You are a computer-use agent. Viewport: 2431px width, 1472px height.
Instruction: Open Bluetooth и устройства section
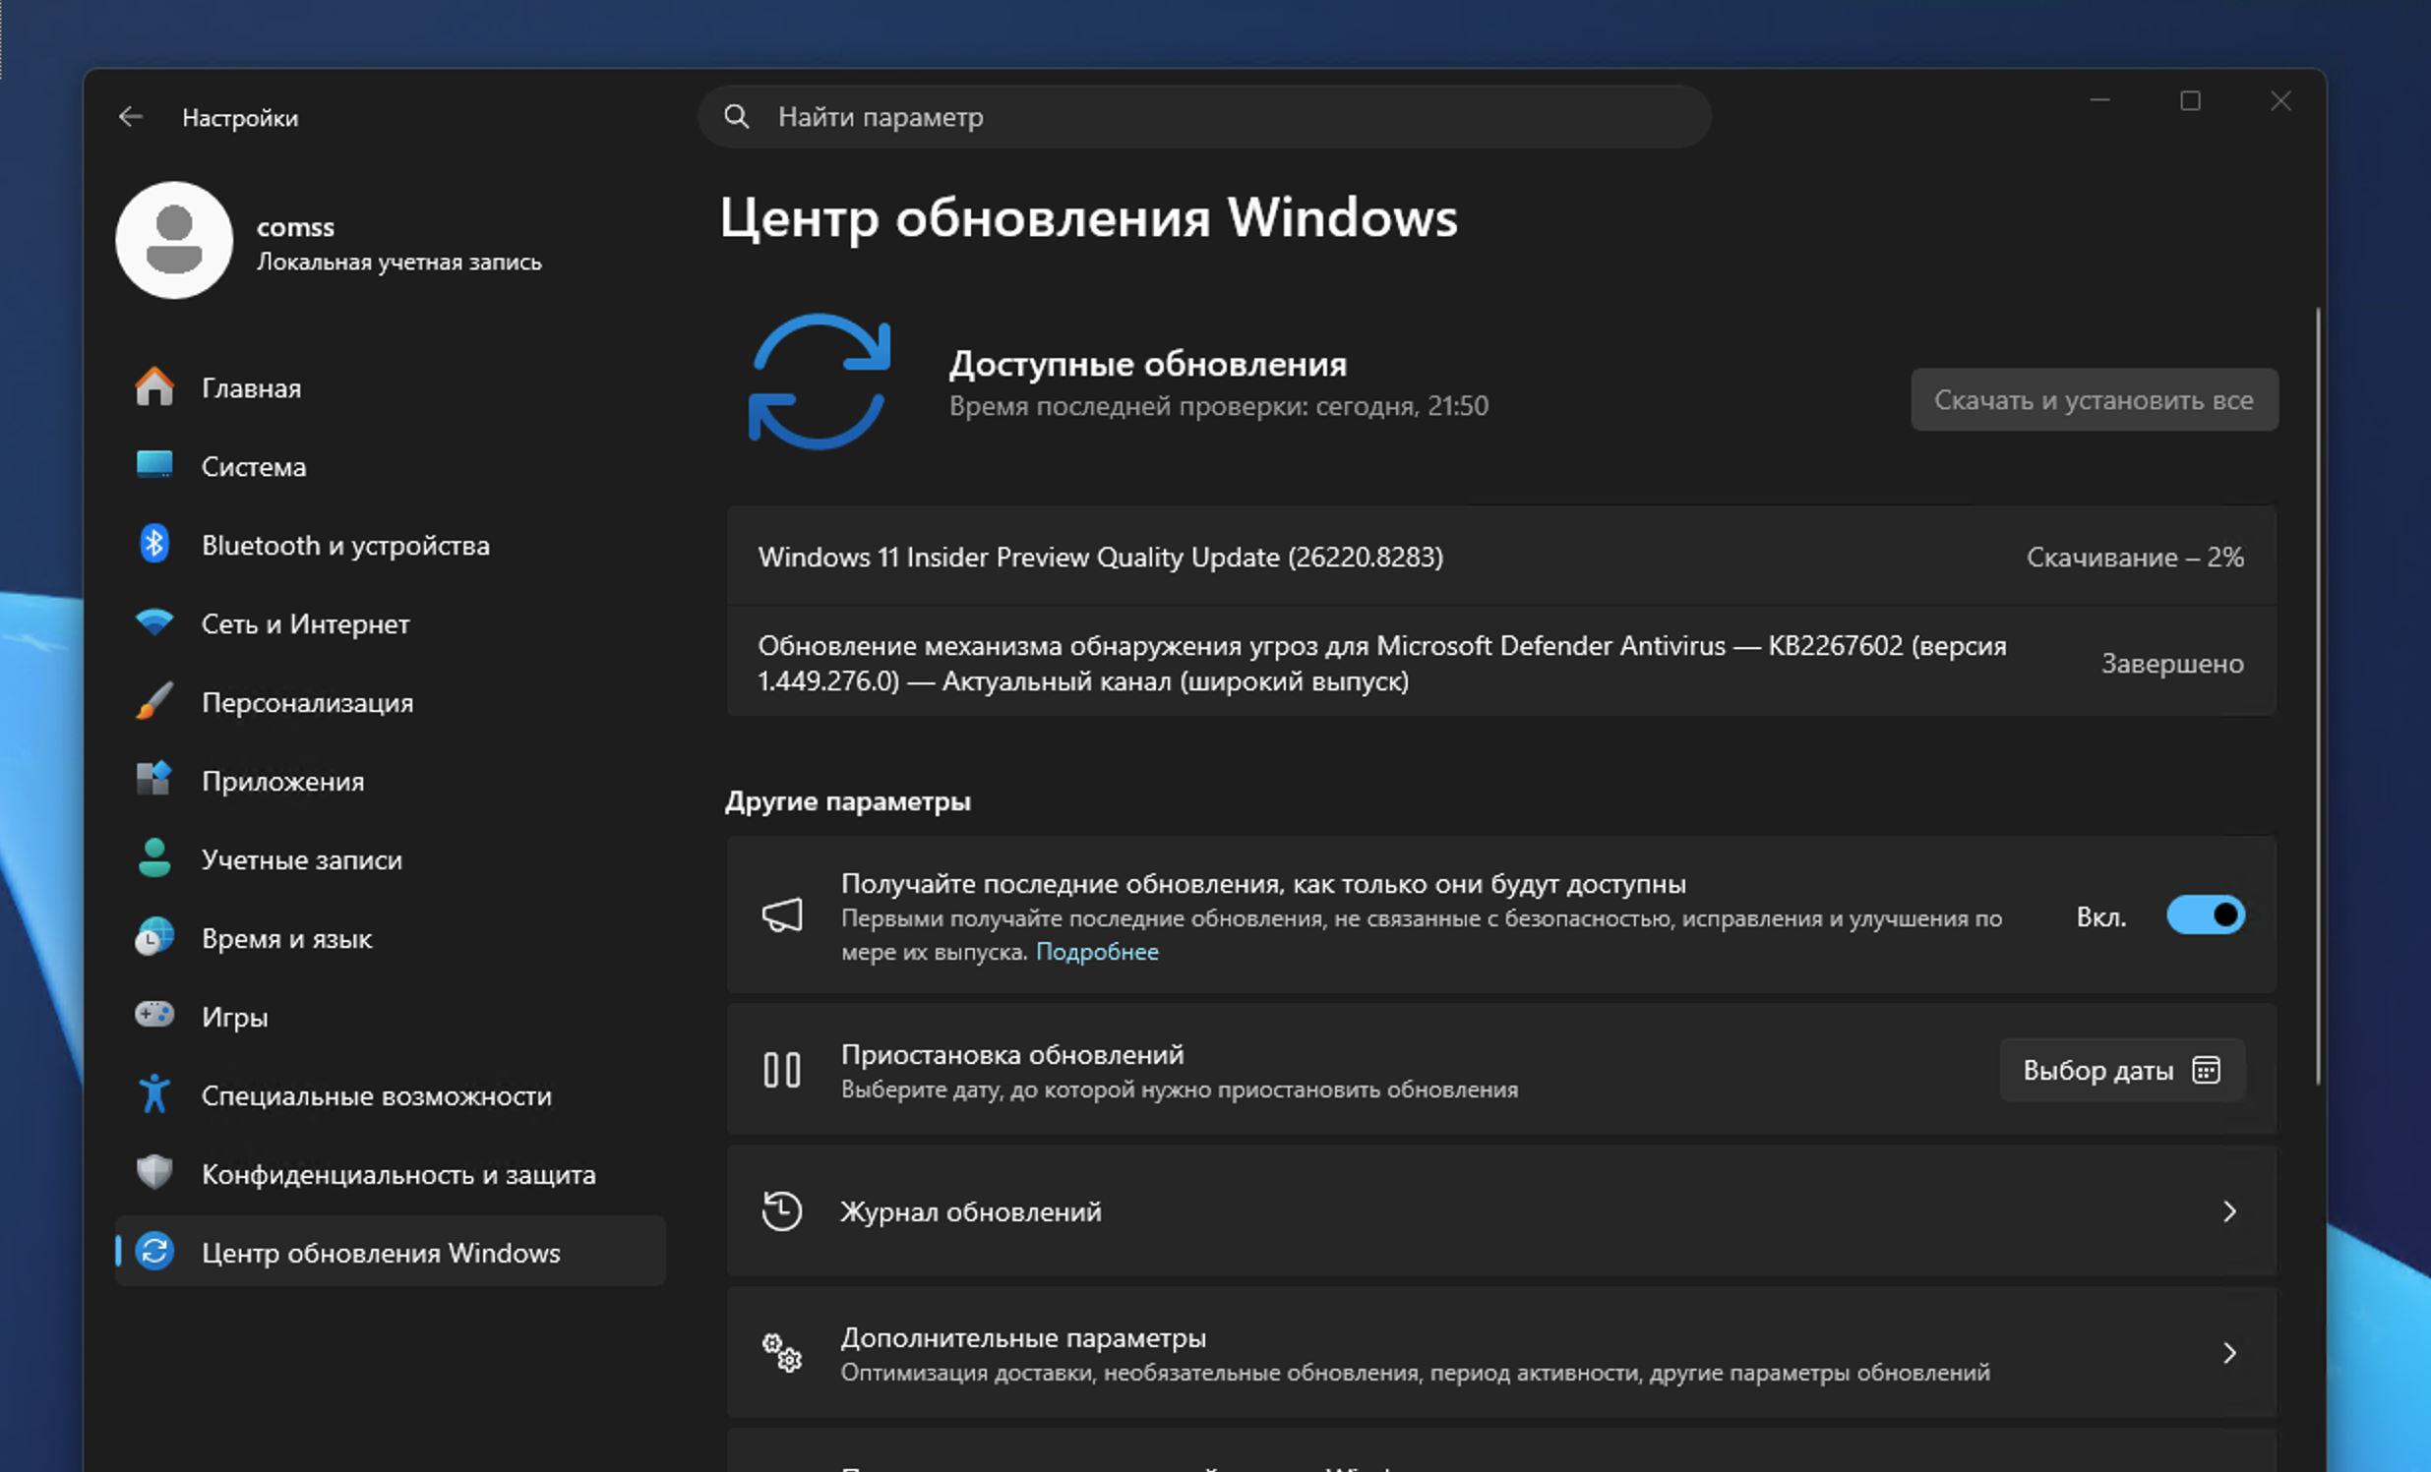391,544
